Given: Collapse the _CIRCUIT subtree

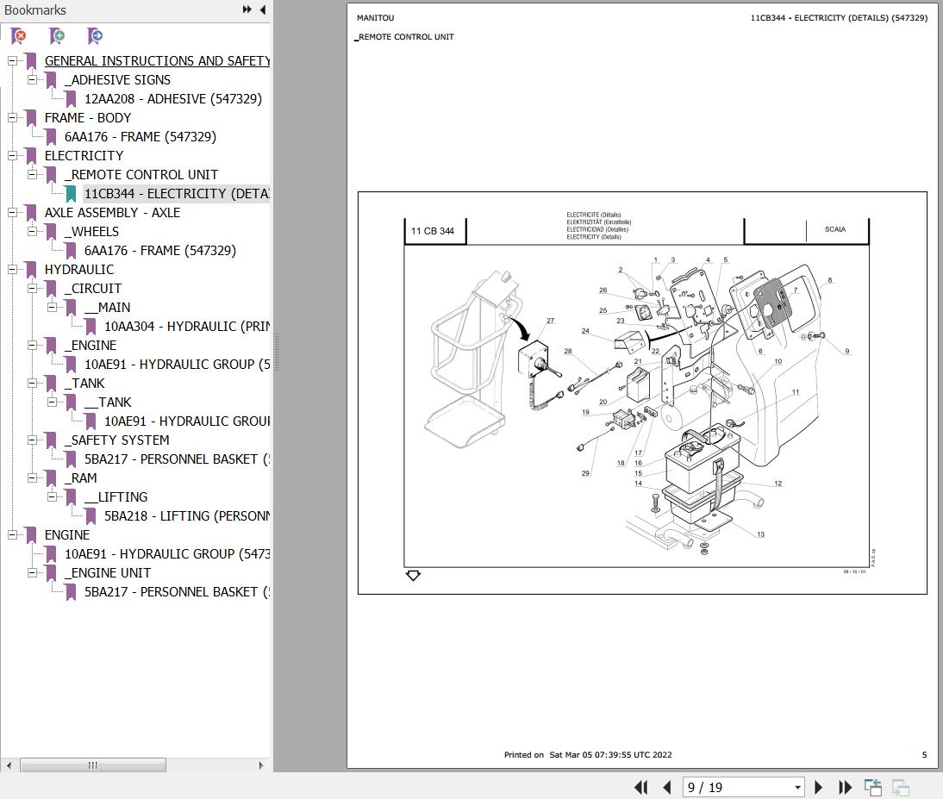Looking at the screenshot, I should (x=32, y=289).
